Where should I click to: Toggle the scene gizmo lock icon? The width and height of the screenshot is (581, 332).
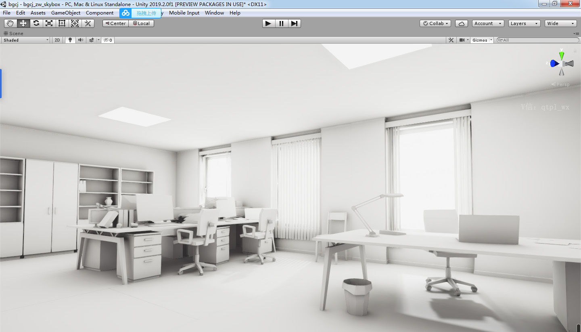click(575, 51)
